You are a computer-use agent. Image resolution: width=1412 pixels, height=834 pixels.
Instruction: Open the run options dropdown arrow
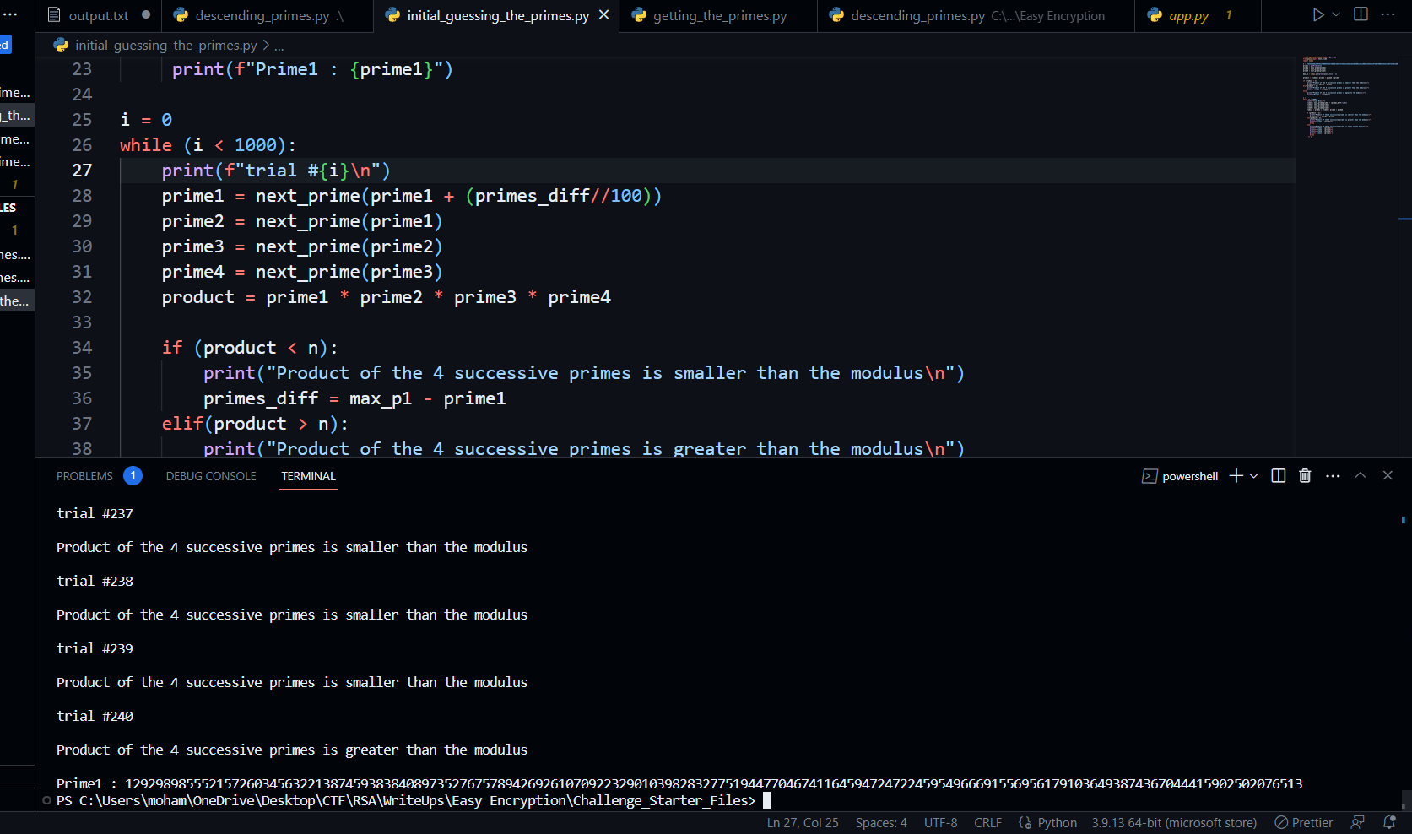(1335, 14)
